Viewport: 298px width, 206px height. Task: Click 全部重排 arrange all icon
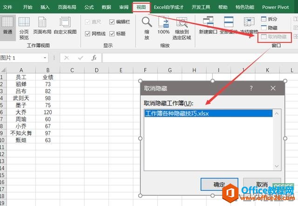(229, 22)
